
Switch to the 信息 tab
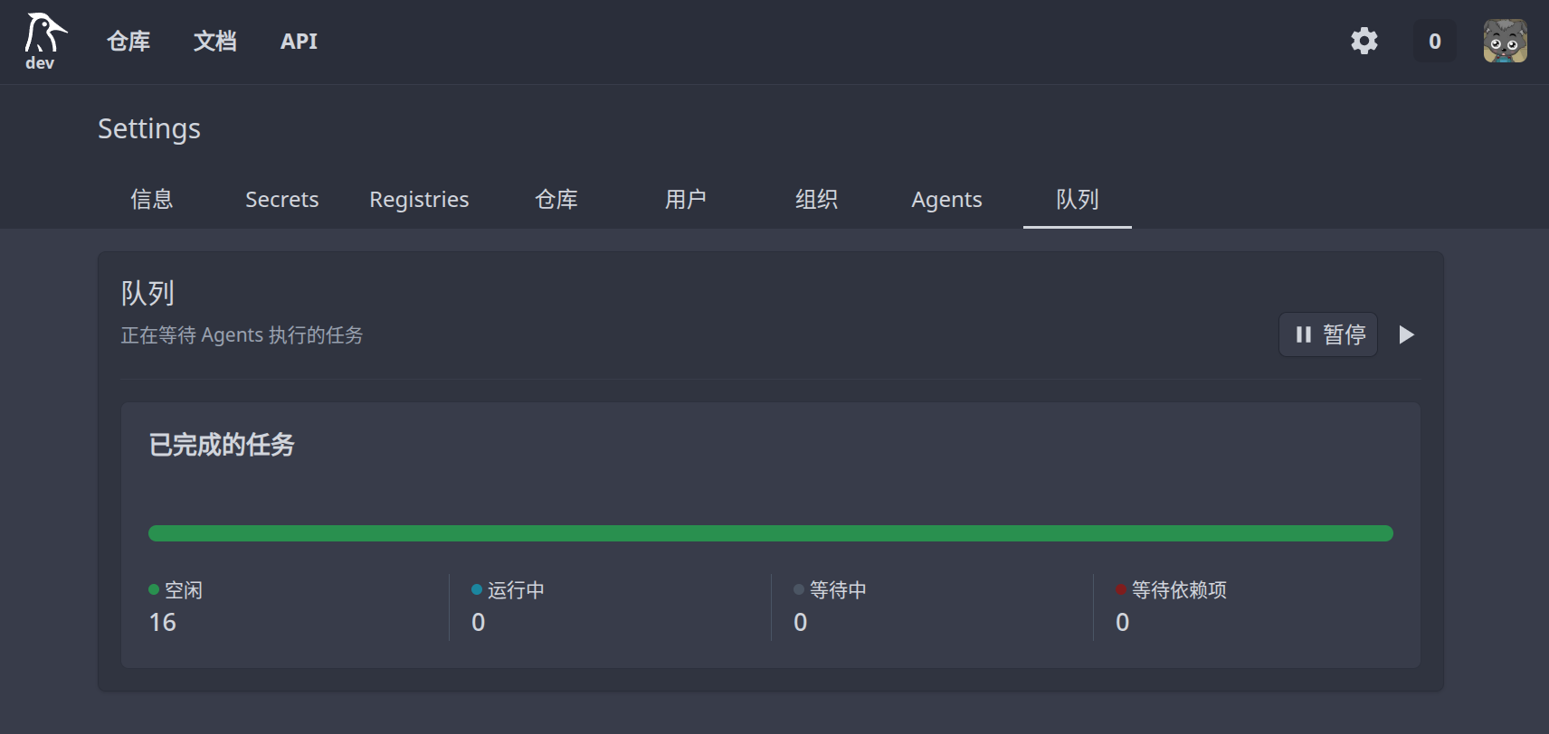pyautogui.click(x=151, y=199)
